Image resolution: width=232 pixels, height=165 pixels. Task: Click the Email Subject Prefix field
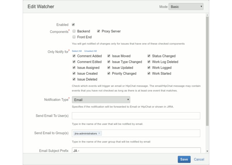pos(136,151)
